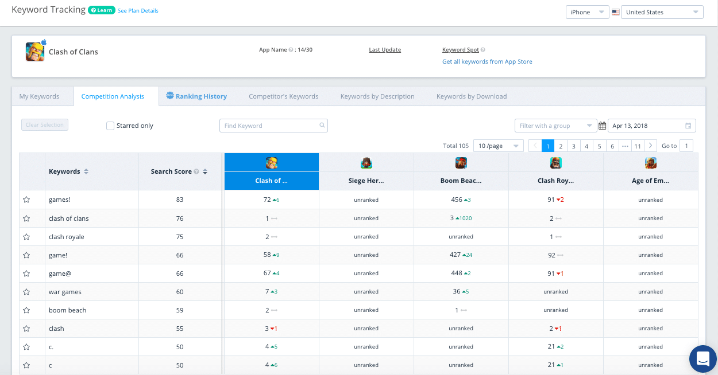This screenshot has height=375, width=718.
Task: Open the 10 /page size dropdown
Action: (498, 146)
